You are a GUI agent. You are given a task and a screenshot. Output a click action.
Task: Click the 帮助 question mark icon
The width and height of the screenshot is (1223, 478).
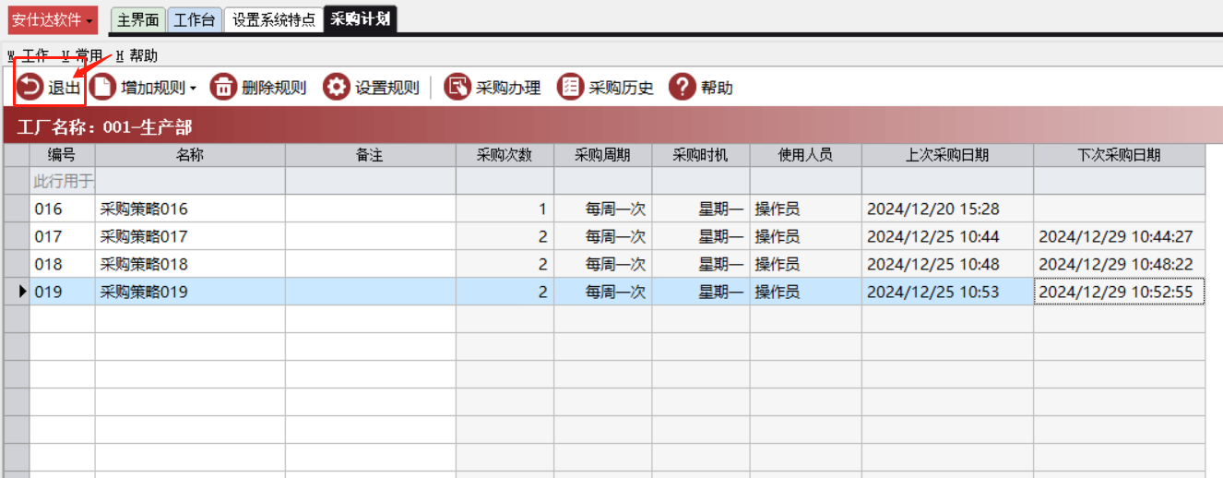(x=682, y=88)
